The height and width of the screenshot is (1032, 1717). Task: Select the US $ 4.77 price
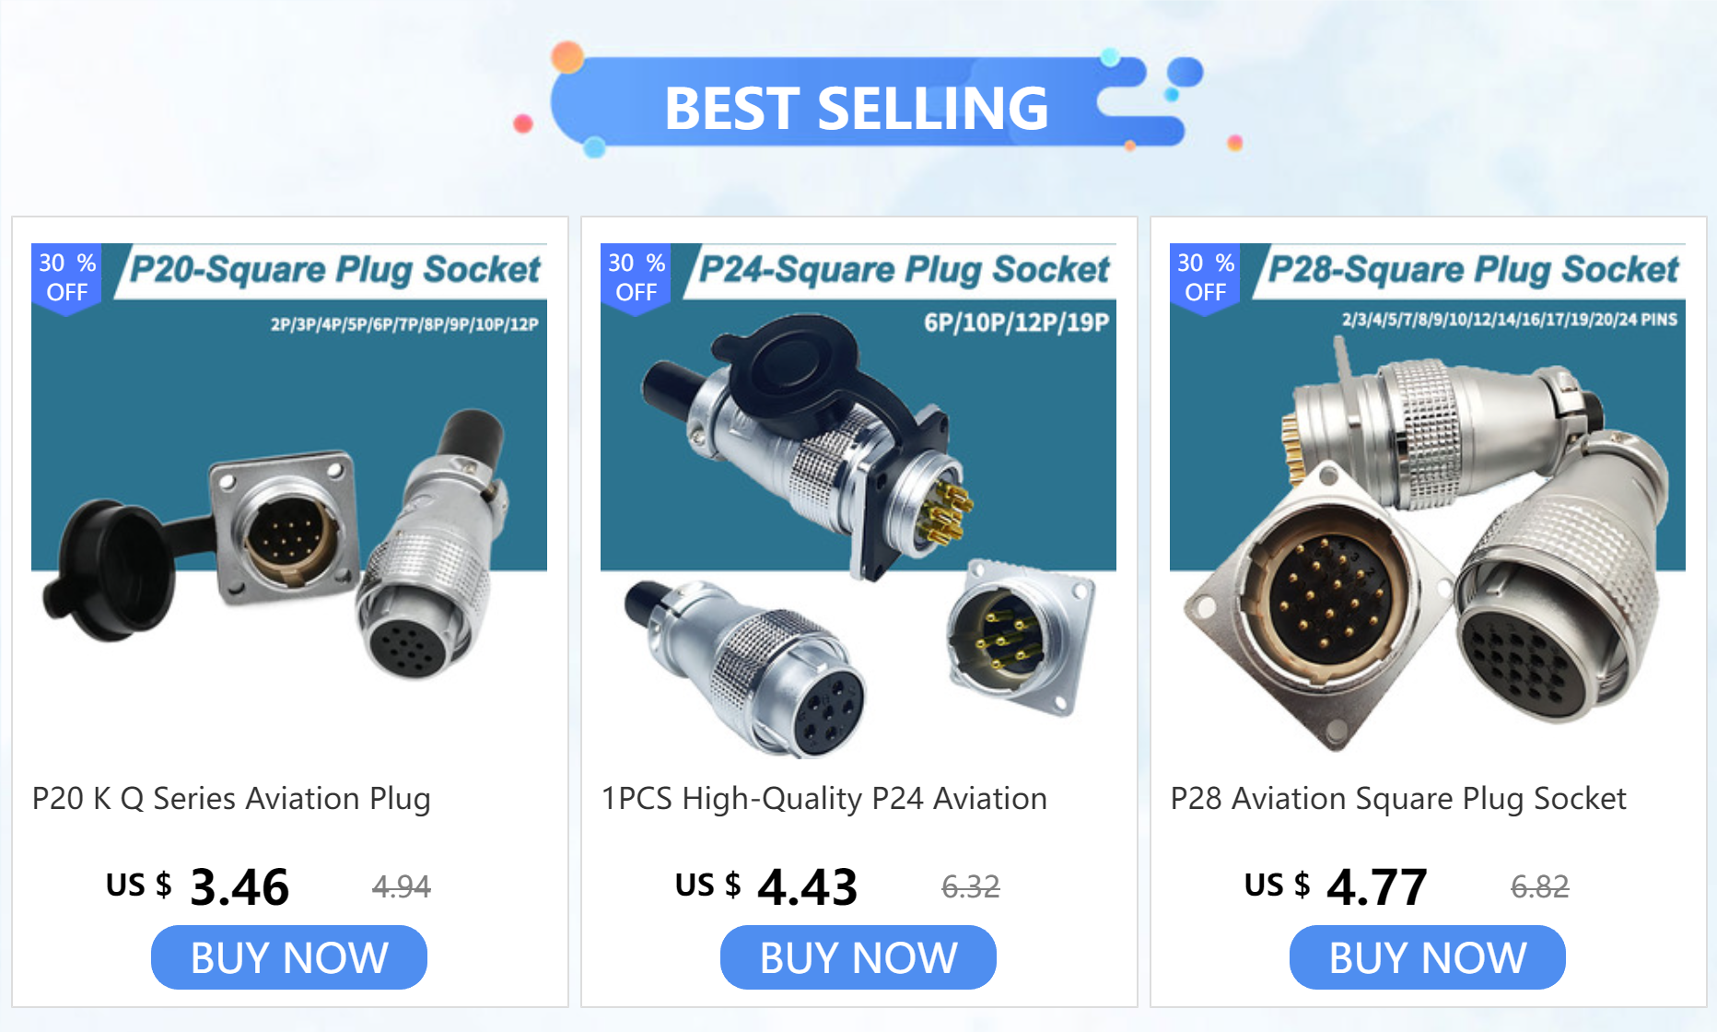click(x=1336, y=886)
